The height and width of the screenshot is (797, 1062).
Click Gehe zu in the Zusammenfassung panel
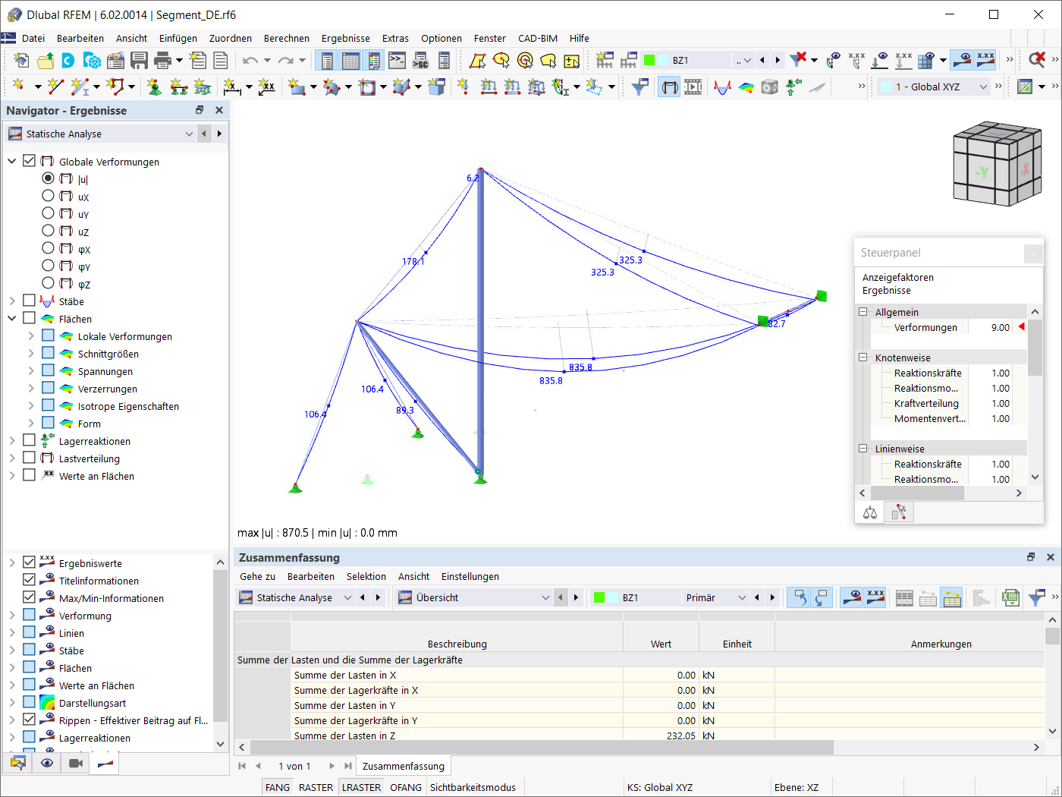pos(258,576)
